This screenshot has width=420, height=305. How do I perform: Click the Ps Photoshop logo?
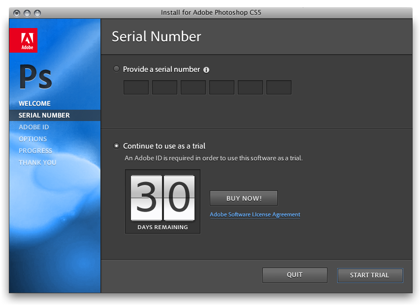pos(35,77)
